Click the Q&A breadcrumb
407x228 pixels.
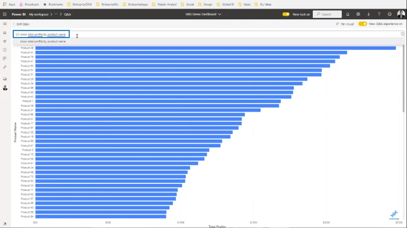[x=68, y=15]
